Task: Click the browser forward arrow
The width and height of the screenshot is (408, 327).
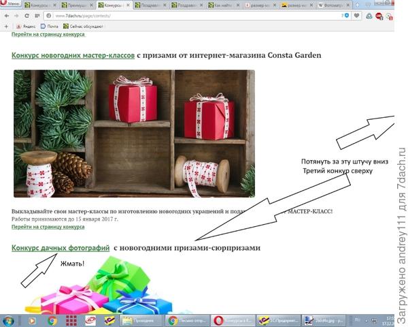Action: point(16,15)
